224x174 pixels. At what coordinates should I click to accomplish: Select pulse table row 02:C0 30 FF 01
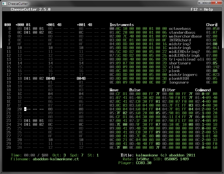145,102
